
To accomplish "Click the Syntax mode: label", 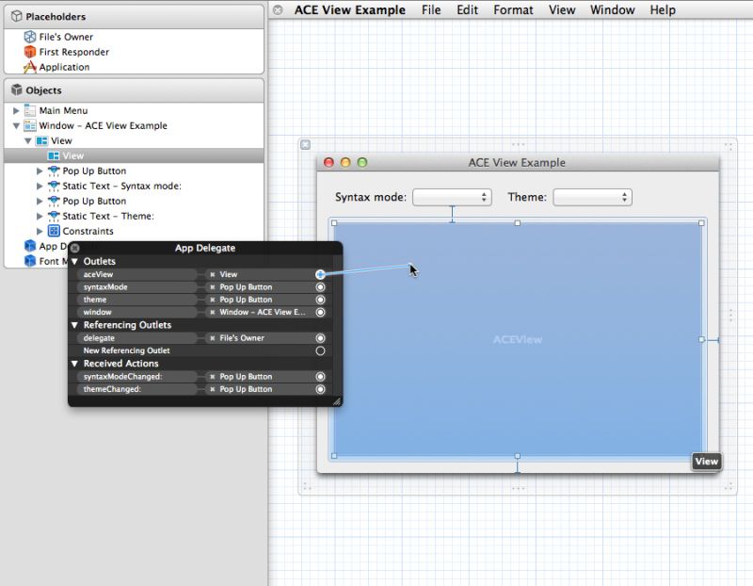I will (371, 197).
